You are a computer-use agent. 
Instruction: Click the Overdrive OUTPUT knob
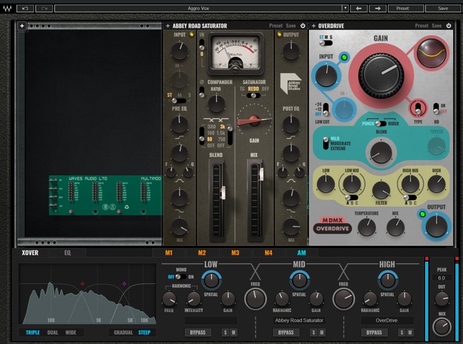[436, 226]
